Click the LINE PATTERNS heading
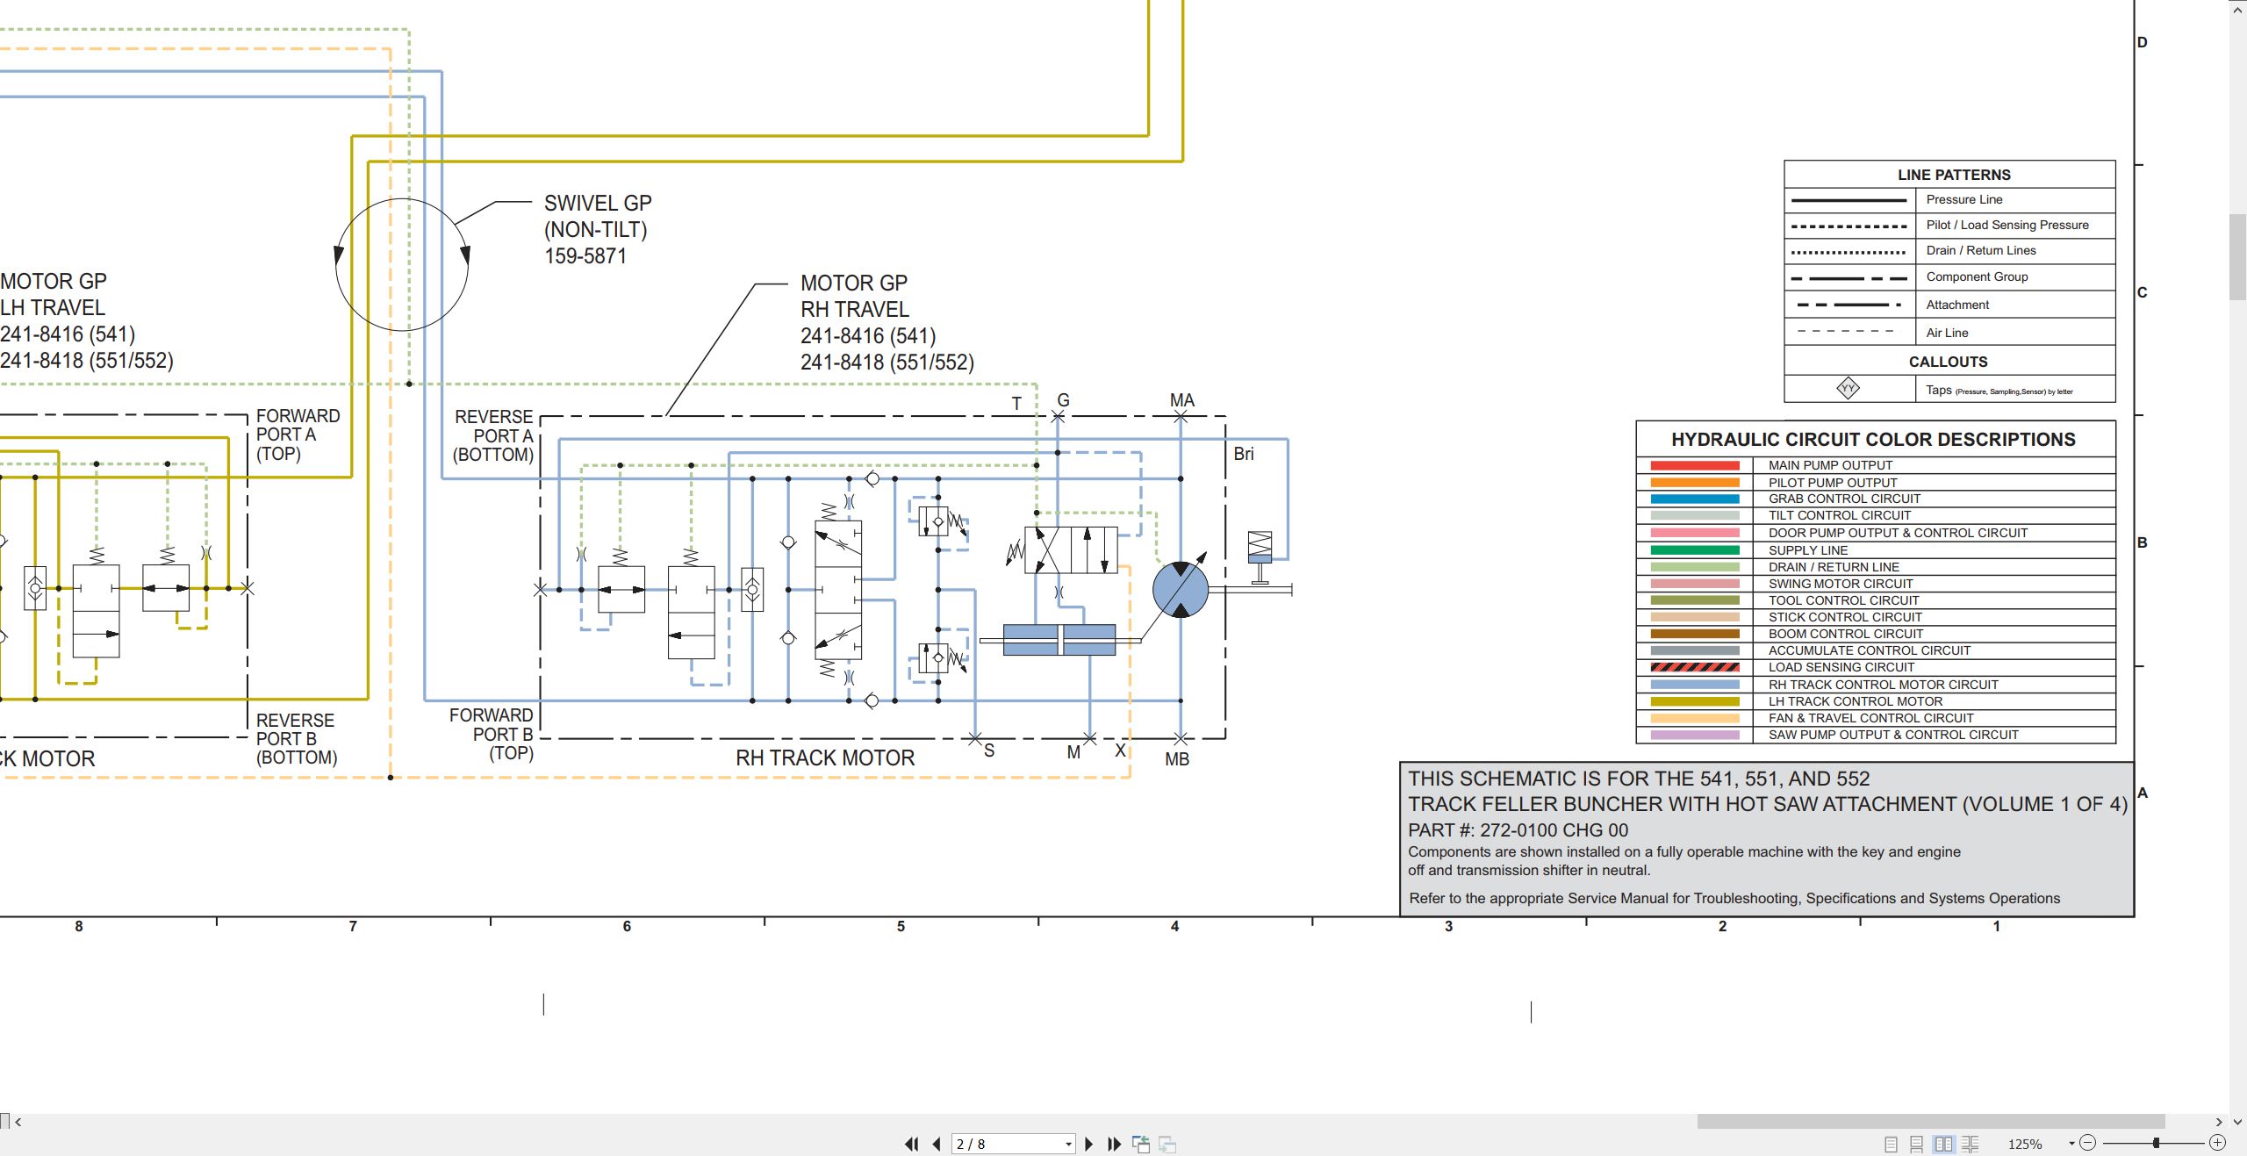Viewport: 2247px width, 1156px height. coord(1954,175)
